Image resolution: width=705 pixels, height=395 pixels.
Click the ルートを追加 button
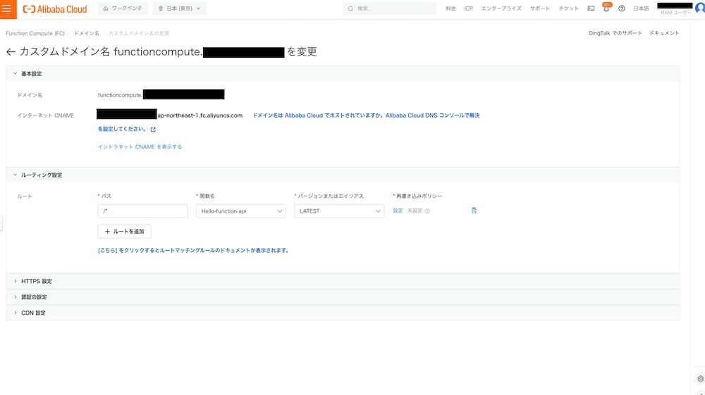point(124,231)
